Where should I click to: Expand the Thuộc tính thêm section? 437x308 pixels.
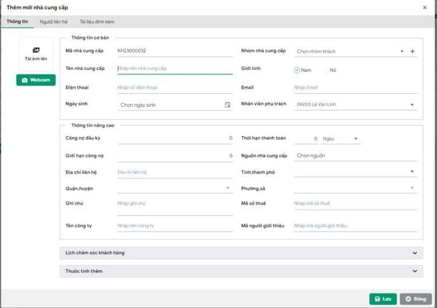click(x=241, y=271)
